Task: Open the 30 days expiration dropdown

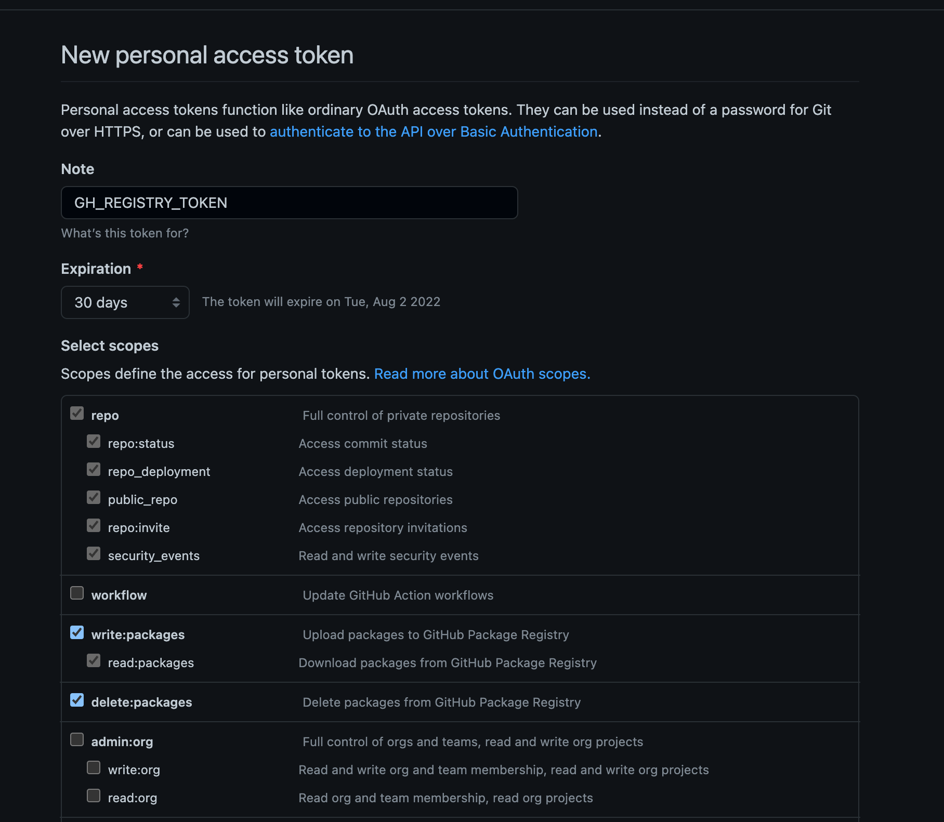Action: (125, 302)
